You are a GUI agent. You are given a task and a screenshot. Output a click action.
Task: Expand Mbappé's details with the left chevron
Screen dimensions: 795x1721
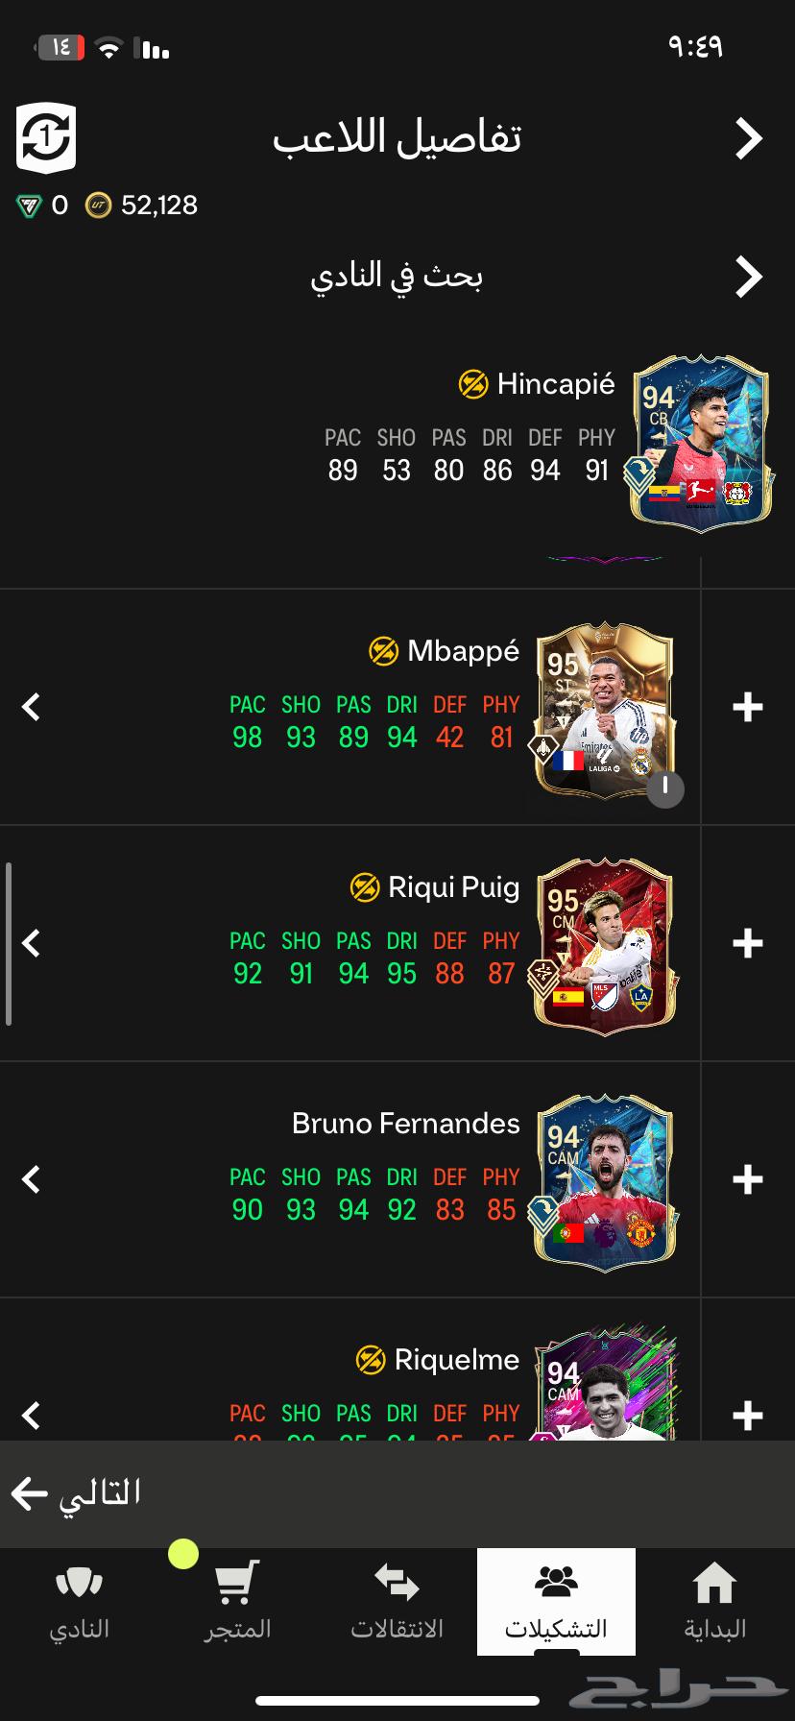(x=31, y=708)
